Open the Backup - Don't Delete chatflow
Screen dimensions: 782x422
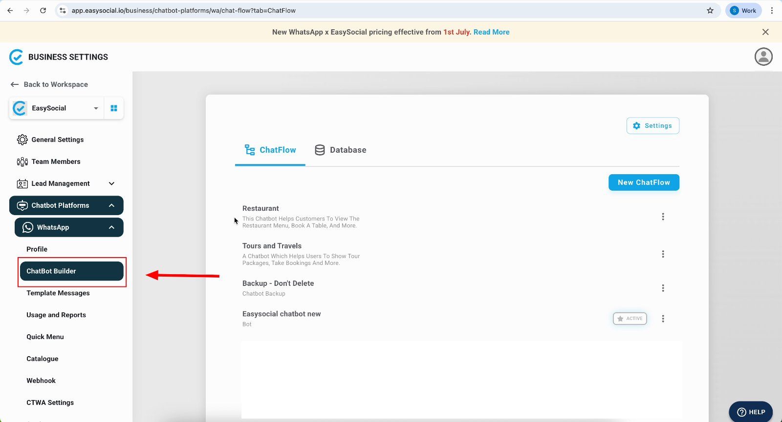click(x=278, y=283)
